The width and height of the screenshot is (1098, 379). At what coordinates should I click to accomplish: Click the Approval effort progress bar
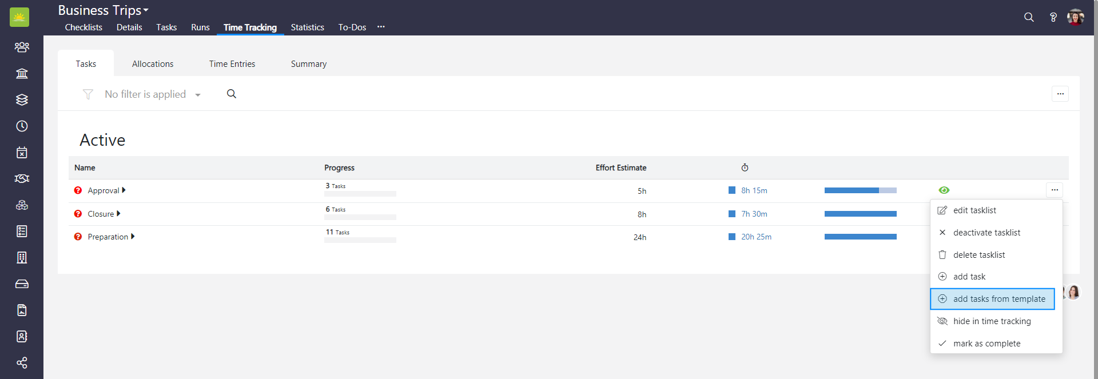tap(860, 190)
